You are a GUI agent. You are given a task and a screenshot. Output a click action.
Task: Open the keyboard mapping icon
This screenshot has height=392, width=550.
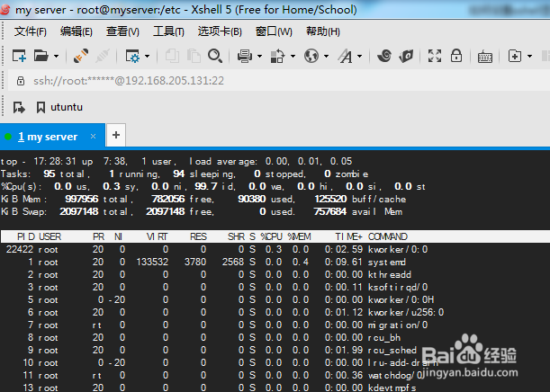coord(485,57)
